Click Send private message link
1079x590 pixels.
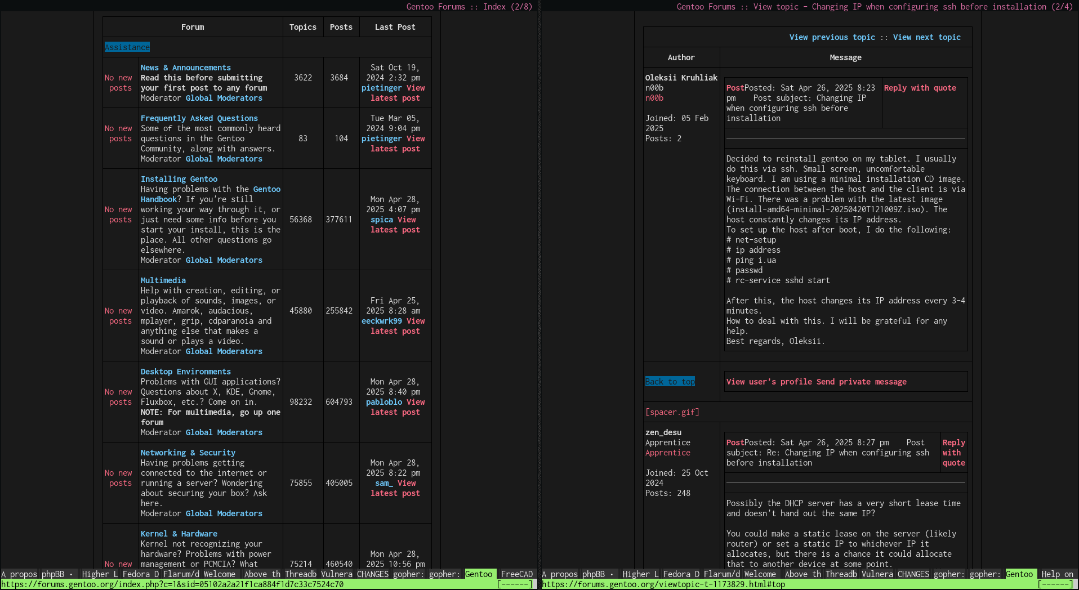click(861, 382)
